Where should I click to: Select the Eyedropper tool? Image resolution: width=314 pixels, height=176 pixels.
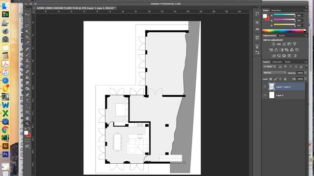[x=27, y=43]
